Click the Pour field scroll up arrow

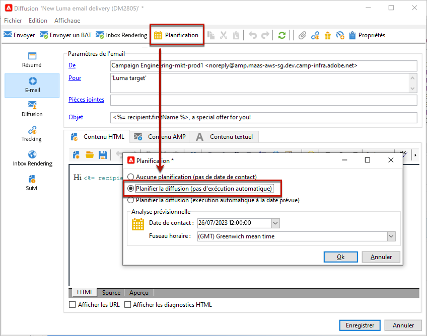412,78
